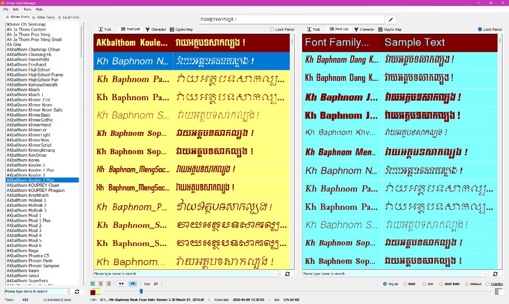Click the Khmer sample text input field
Viewport: 509px width, 304px height.
tap(292, 19)
